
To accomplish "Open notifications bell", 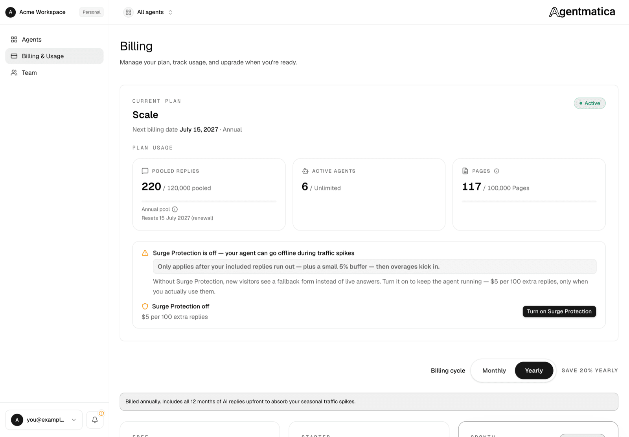I will click(95, 420).
